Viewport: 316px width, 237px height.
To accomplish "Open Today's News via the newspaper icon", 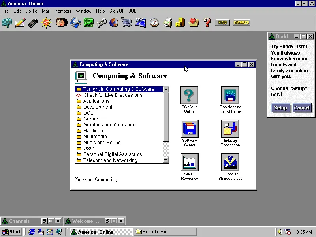I will (102, 23).
